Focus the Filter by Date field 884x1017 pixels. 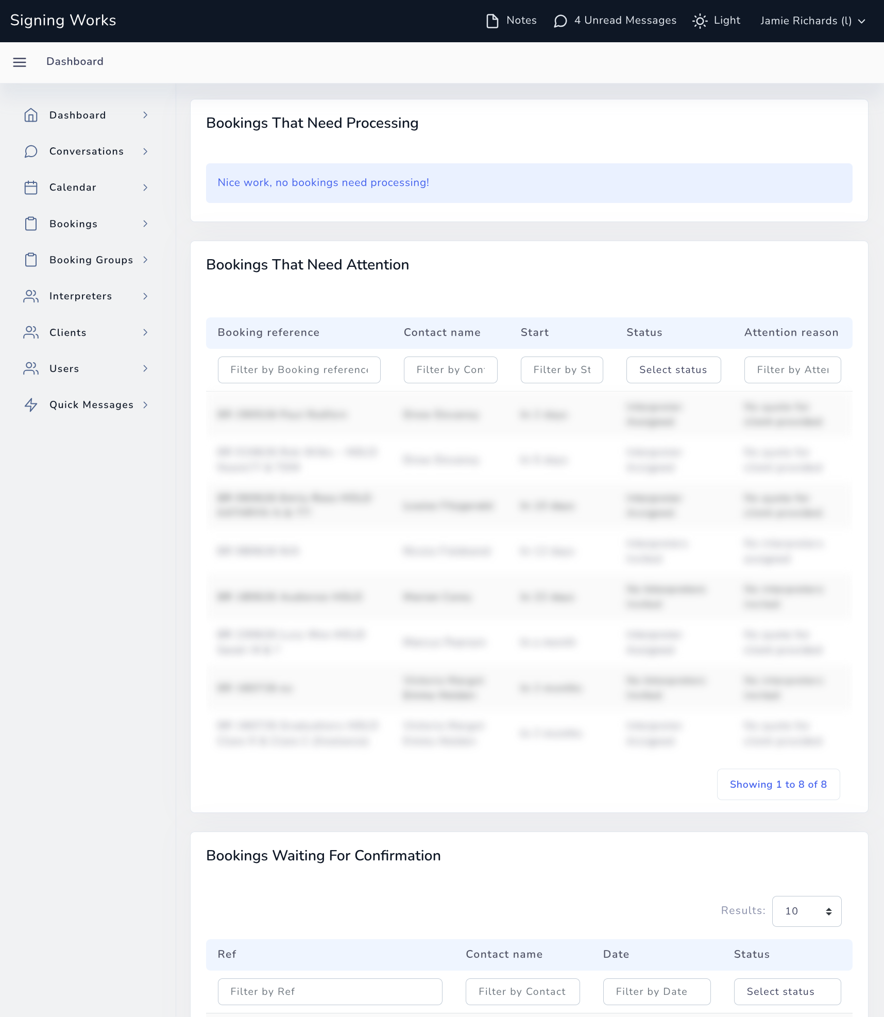tap(657, 992)
